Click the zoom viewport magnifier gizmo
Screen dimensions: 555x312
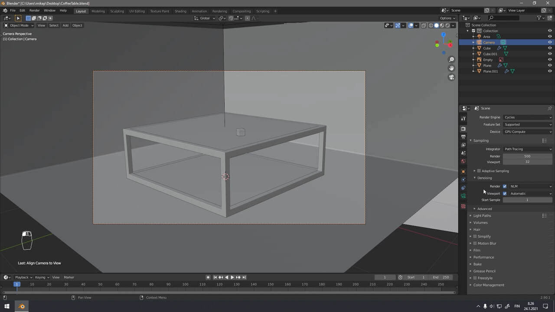click(x=451, y=59)
